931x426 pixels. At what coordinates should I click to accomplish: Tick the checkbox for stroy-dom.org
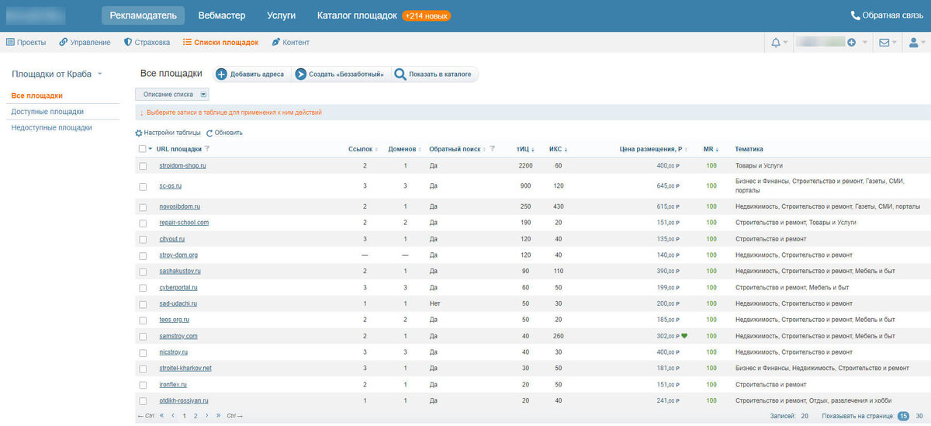[x=143, y=255]
